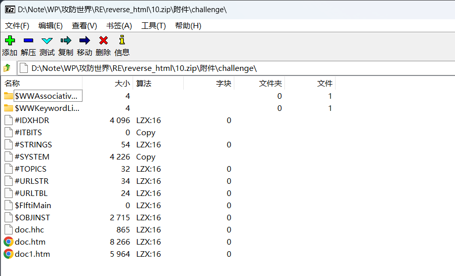The image size is (455, 276).
Task: Select the $WWAssociativ... folder icon
Action: (9, 96)
